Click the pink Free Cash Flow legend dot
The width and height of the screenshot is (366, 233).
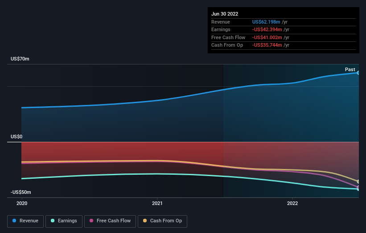91,221
